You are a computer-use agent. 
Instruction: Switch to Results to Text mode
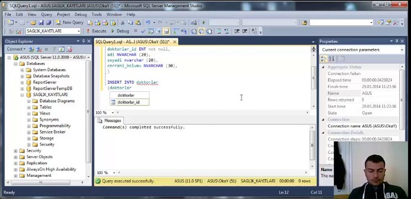pos(193,31)
